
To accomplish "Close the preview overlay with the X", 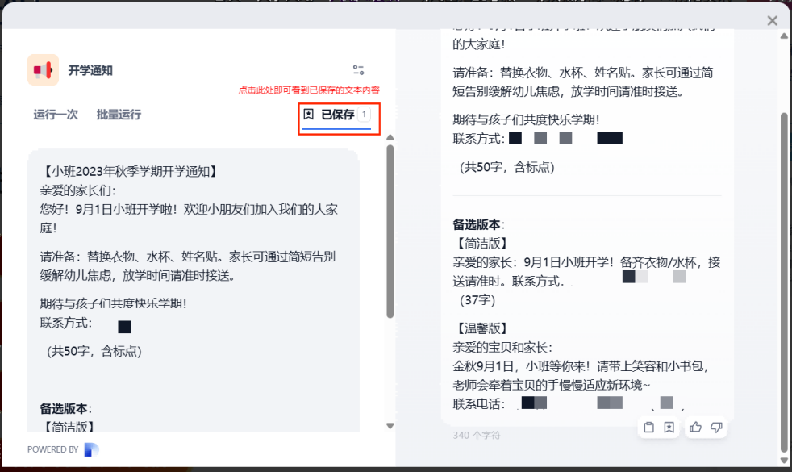I will (x=772, y=21).
